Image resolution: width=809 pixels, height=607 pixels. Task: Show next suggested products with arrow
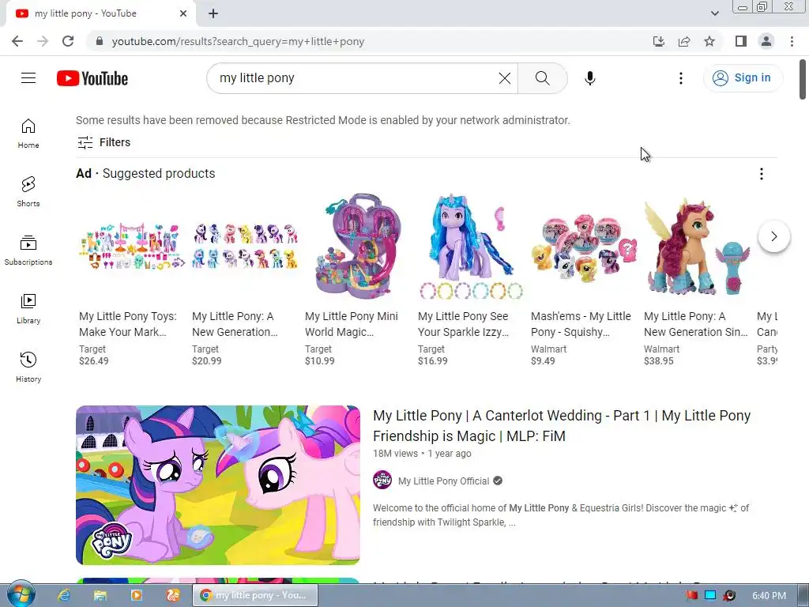pyautogui.click(x=774, y=236)
